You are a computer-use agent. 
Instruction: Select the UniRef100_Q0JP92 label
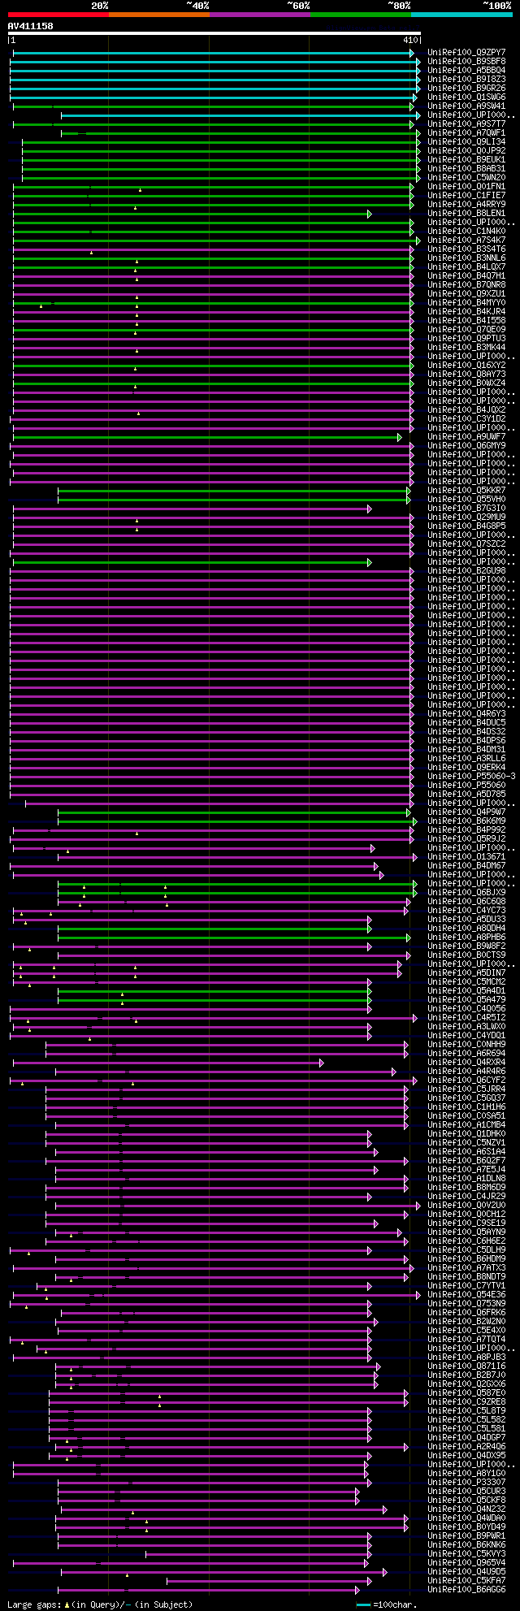point(466,151)
